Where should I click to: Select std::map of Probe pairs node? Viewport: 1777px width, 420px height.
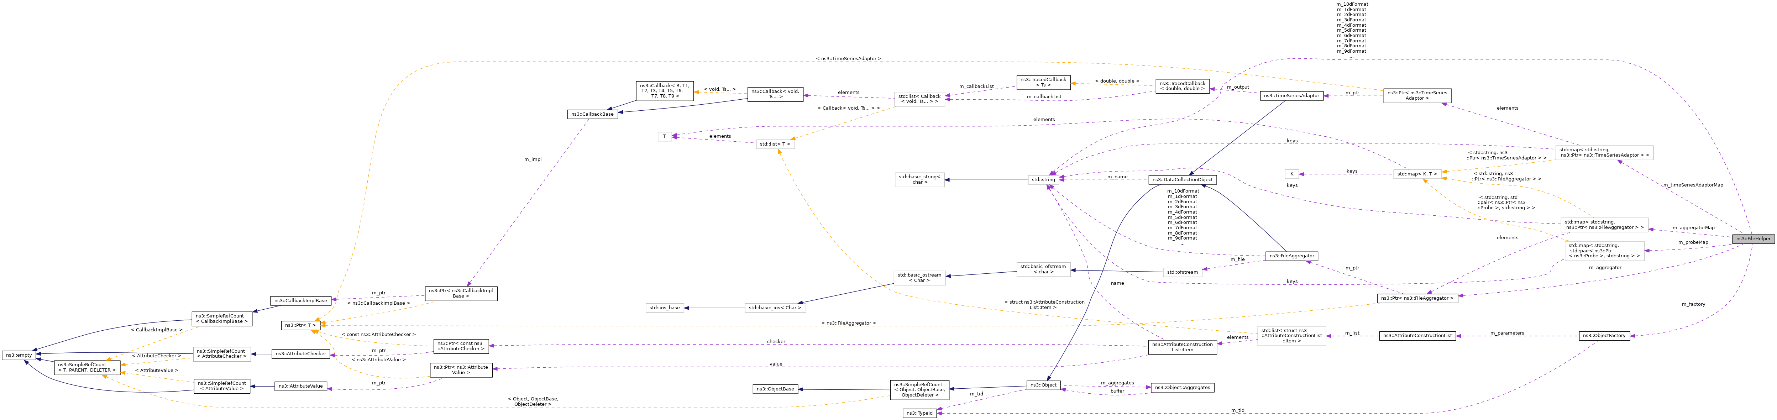click(x=1604, y=251)
